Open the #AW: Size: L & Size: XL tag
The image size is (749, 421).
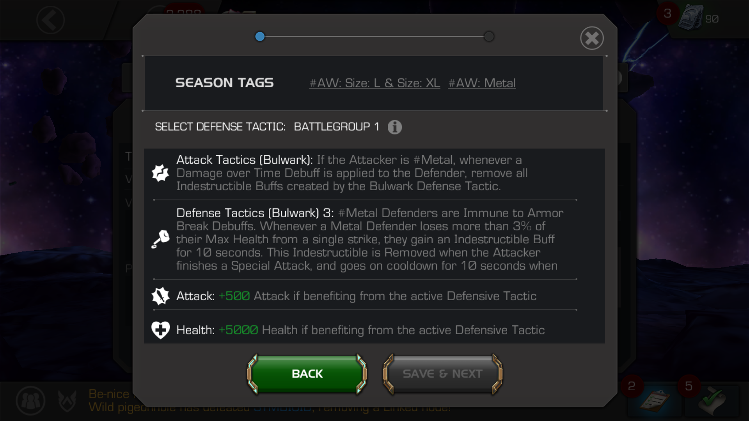[375, 83]
